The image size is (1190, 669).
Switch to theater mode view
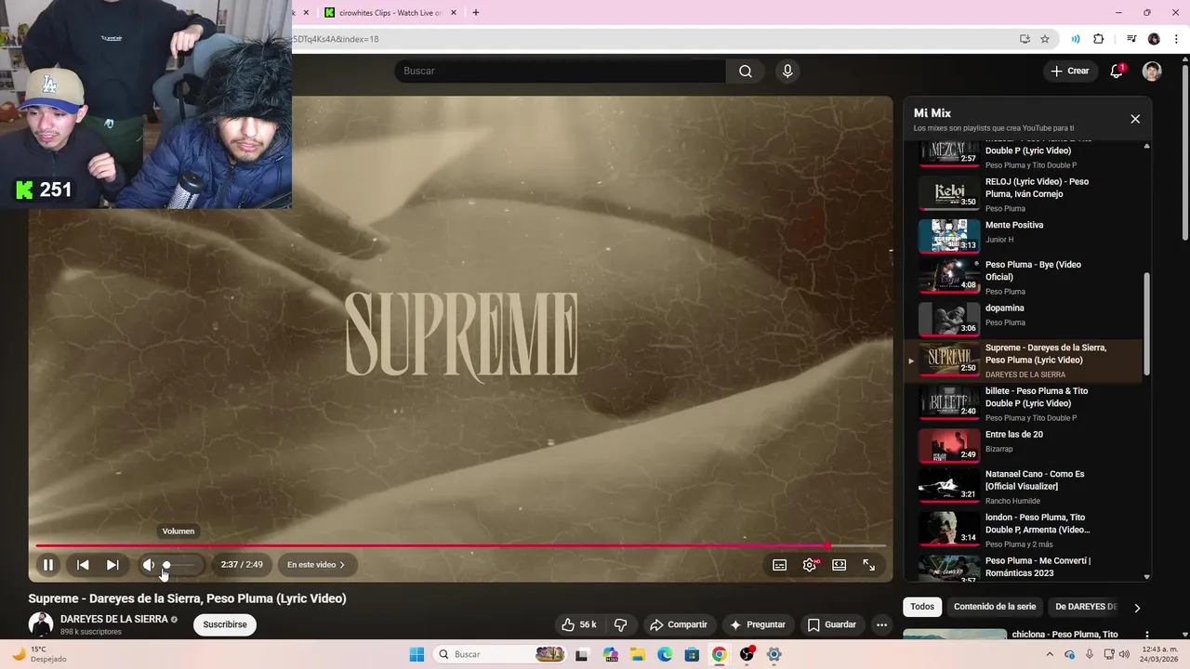point(840,565)
